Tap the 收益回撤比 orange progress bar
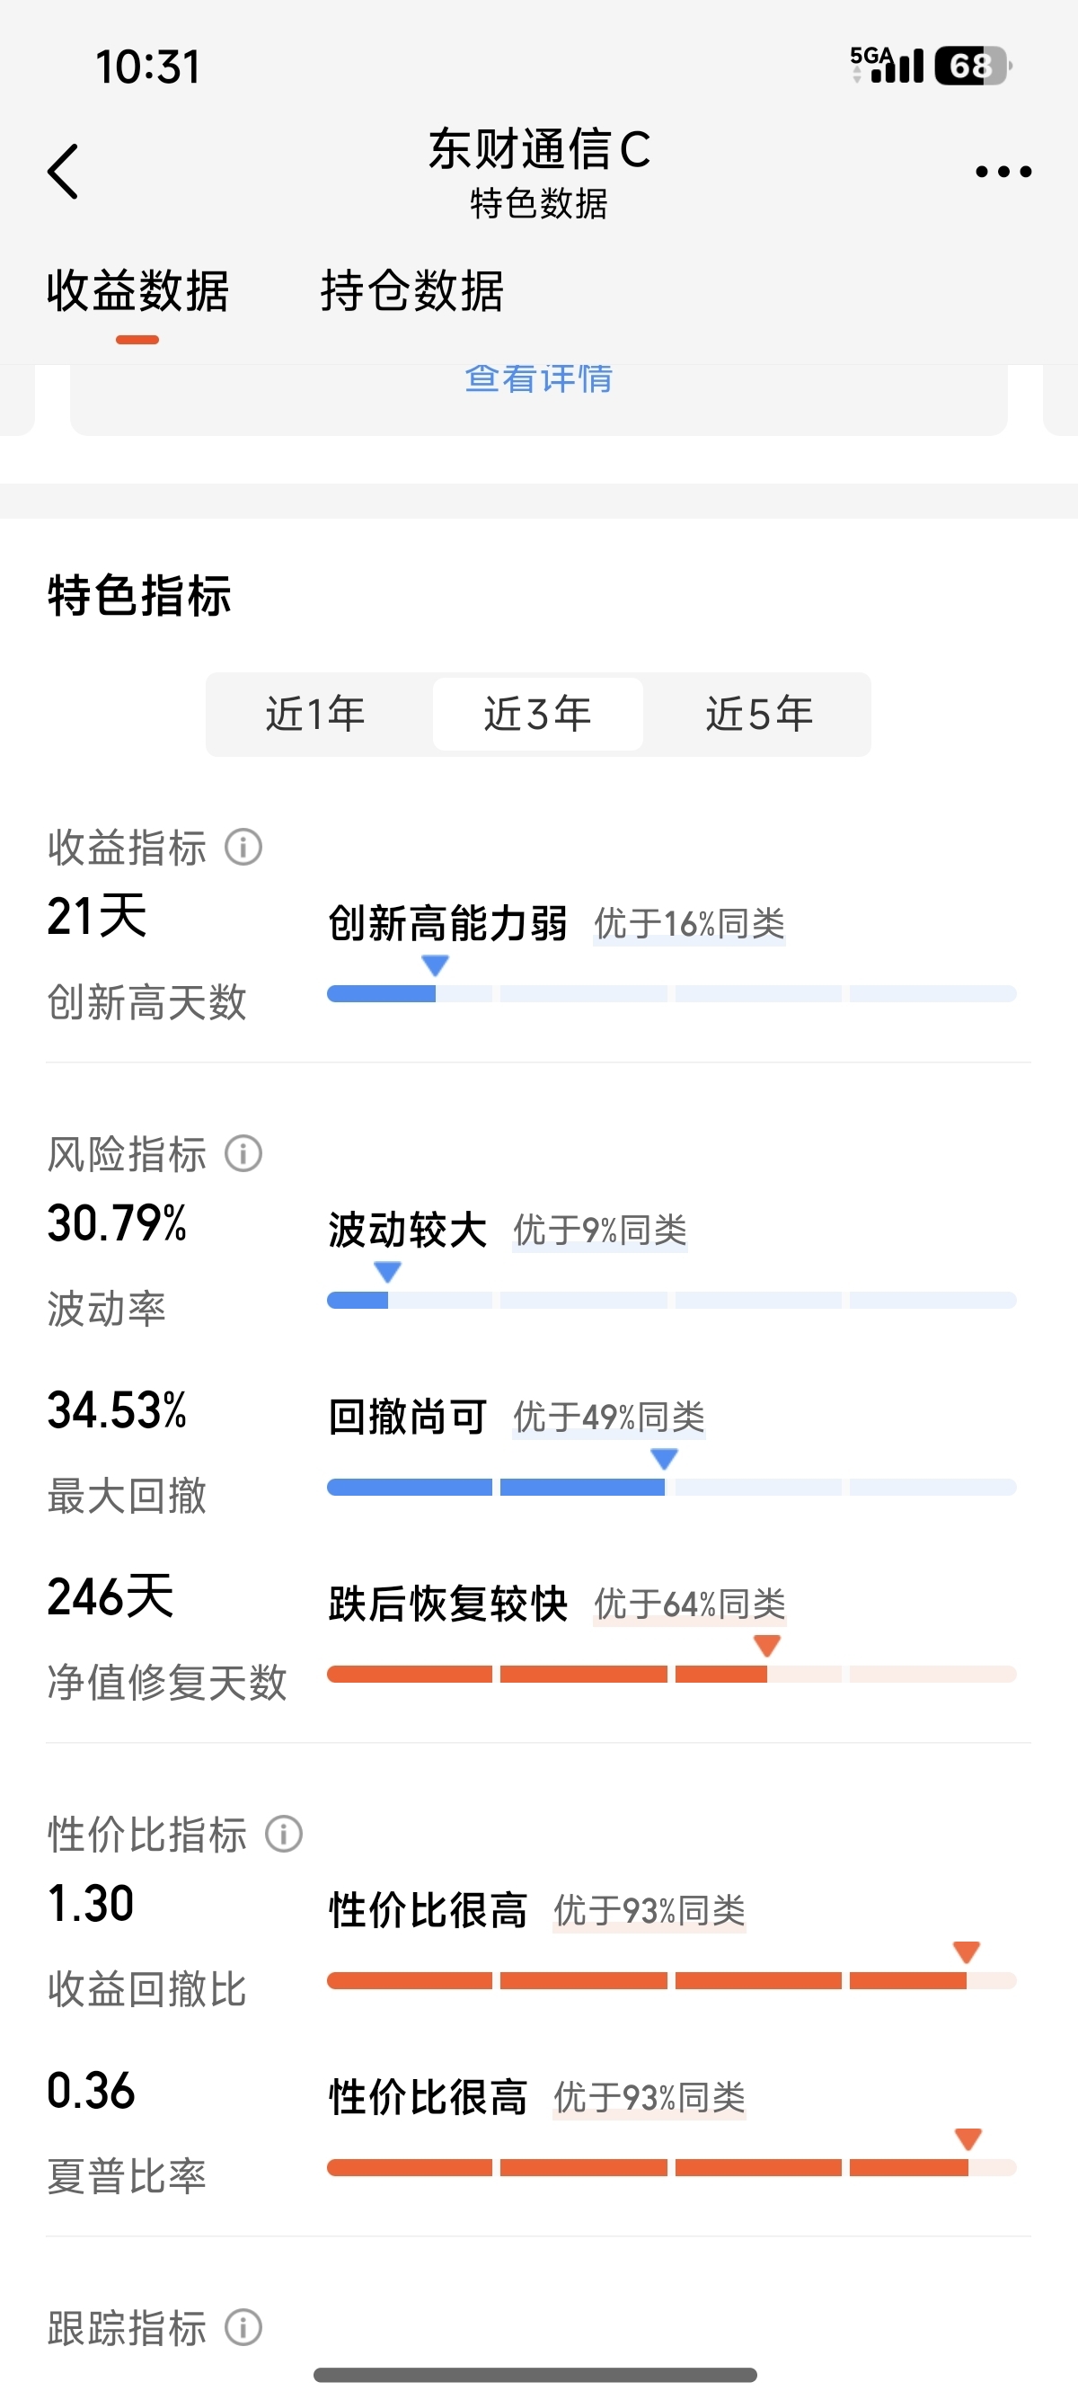This screenshot has height=2400, width=1078. click(x=671, y=1980)
